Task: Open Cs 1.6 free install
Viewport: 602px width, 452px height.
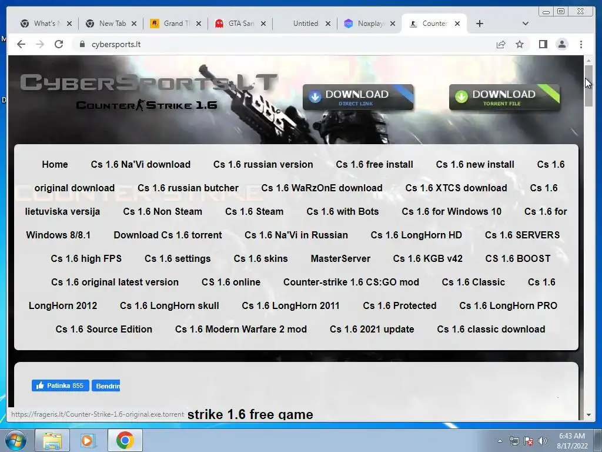Action: (374, 165)
